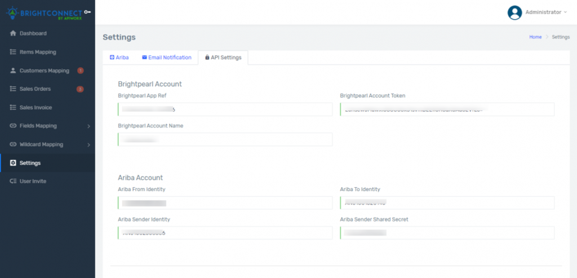Click the Sales Orders list icon
This screenshot has width=577, height=278.
click(x=14, y=89)
